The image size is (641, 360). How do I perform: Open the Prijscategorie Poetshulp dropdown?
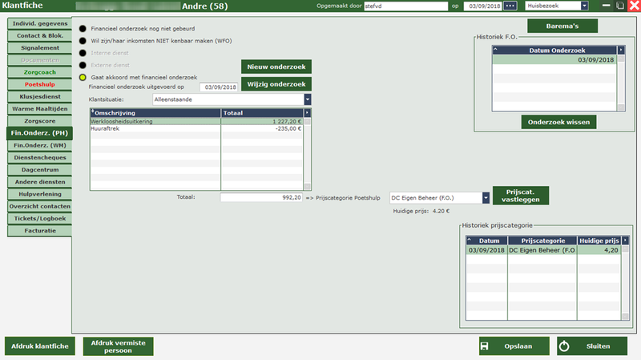tap(486, 197)
